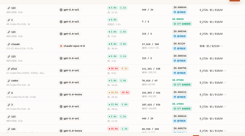Click the red 35.0s duration badge
The image size is (245, 136).
point(113,129)
